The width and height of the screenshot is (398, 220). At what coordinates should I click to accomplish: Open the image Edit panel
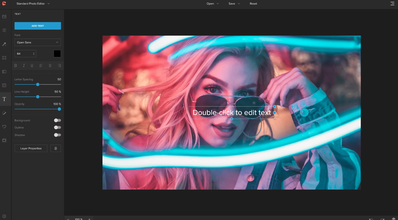coord(4,16)
